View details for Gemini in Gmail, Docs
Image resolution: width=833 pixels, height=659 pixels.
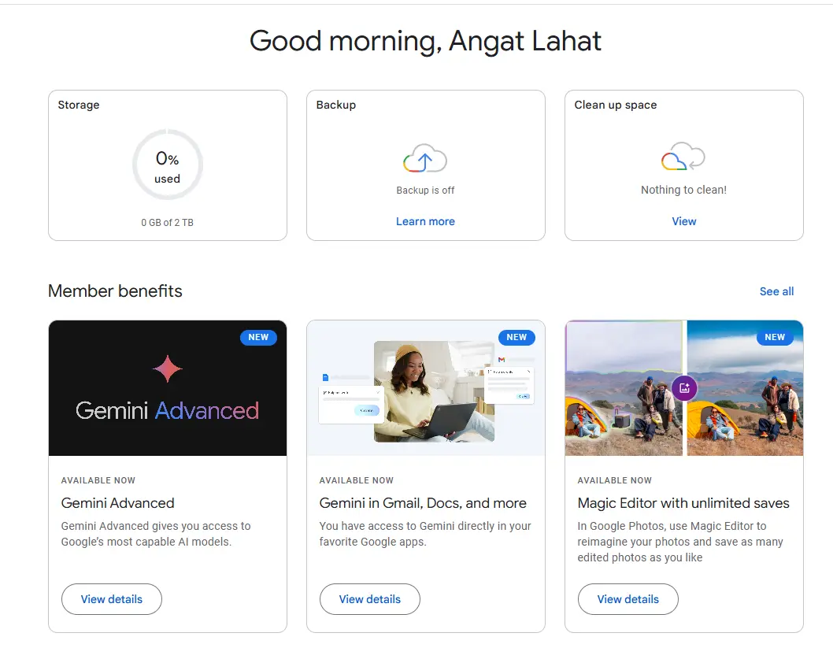click(x=370, y=599)
